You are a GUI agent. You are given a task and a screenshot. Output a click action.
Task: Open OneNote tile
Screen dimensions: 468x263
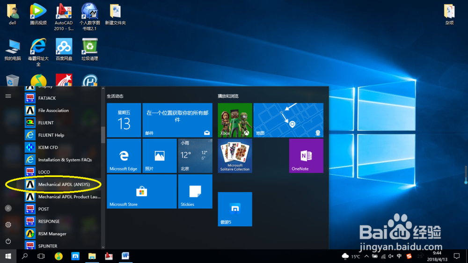coord(306,156)
